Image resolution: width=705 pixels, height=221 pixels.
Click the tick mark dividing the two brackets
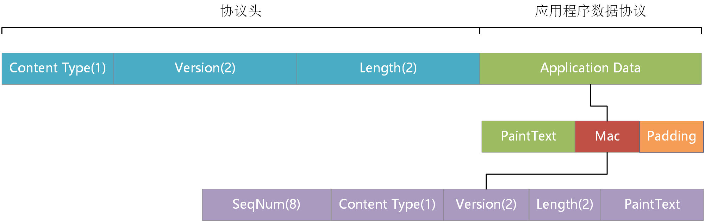[480, 31]
